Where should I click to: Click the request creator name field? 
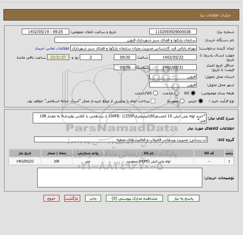click(x=133, y=48)
